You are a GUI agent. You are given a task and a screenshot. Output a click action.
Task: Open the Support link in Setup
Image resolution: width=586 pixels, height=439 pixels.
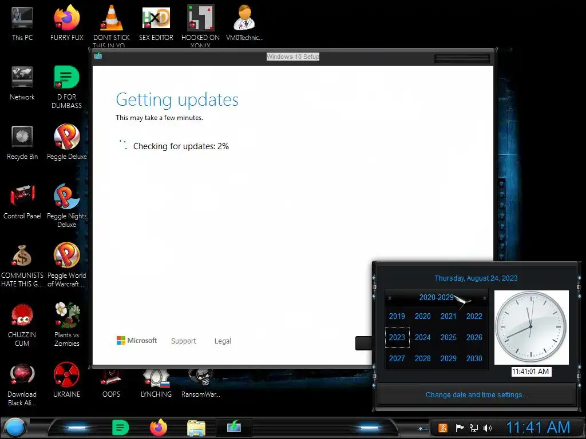click(x=184, y=341)
